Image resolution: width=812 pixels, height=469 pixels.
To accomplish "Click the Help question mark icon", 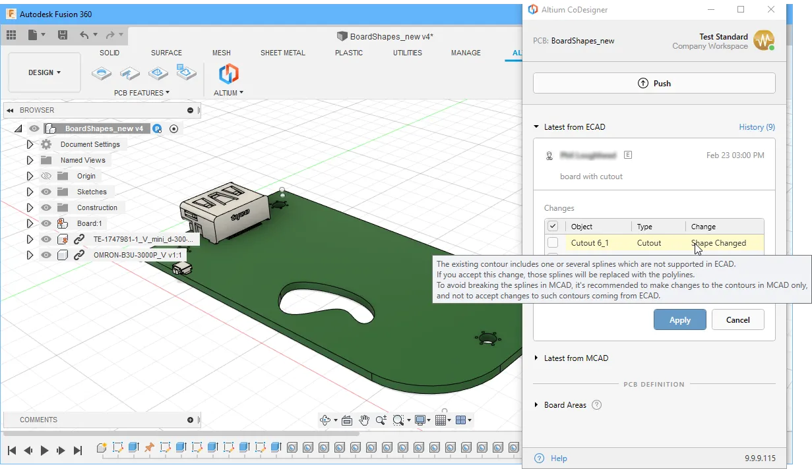I will [540, 458].
